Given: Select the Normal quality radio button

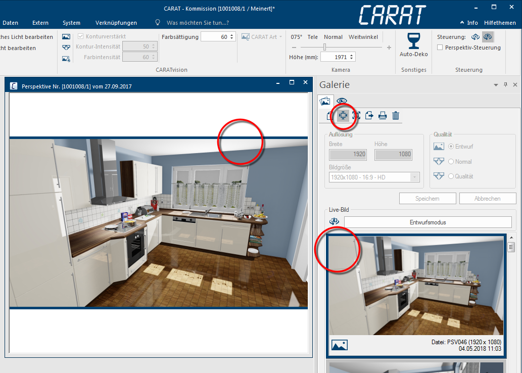Looking at the screenshot, I should [x=451, y=162].
